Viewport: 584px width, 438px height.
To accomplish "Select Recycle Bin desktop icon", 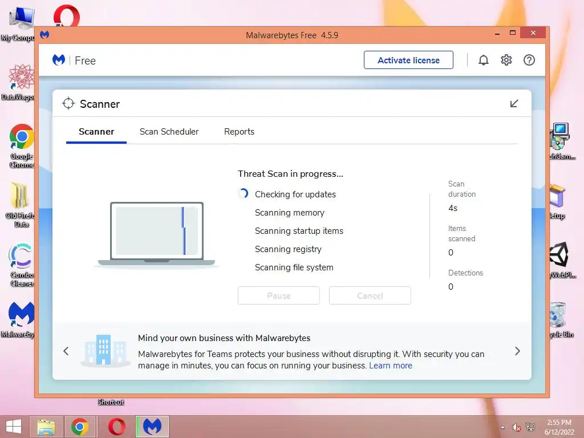I will coord(561,319).
